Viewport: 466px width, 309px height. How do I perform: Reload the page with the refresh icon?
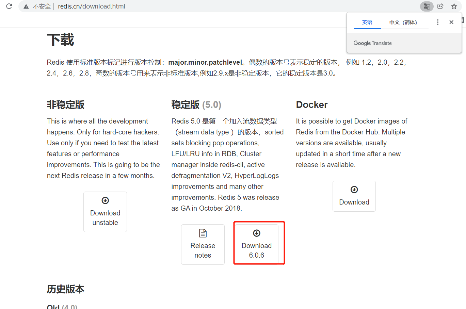pyautogui.click(x=9, y=6)
